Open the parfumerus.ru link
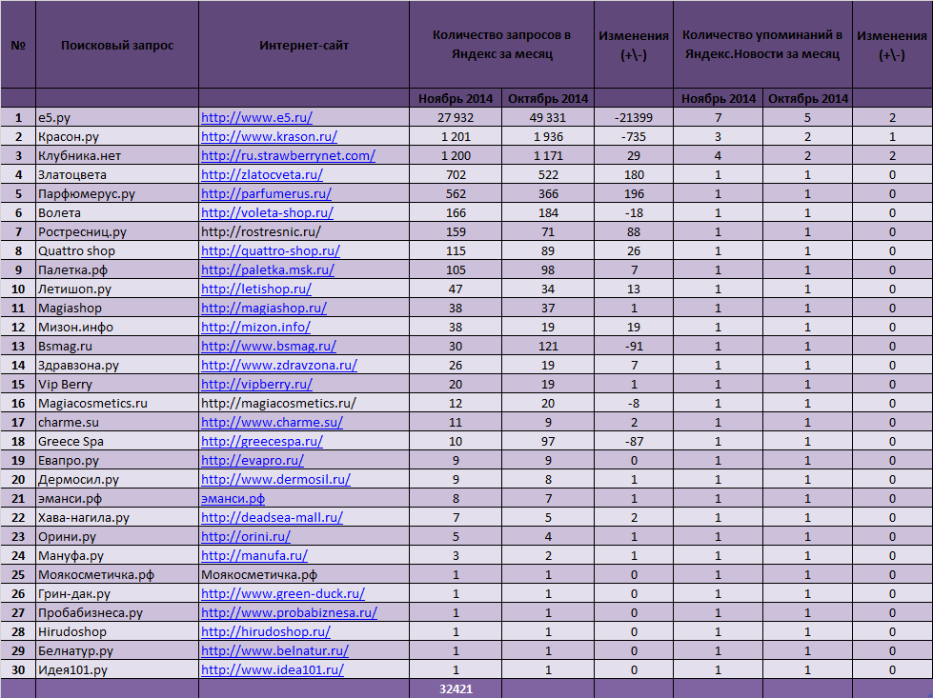This screenshot has width=933, height=698. tap(266, 194)
